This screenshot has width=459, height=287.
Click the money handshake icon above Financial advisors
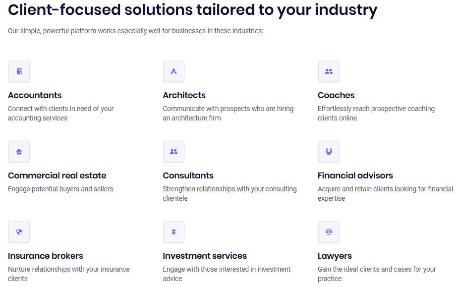(329, 152)
